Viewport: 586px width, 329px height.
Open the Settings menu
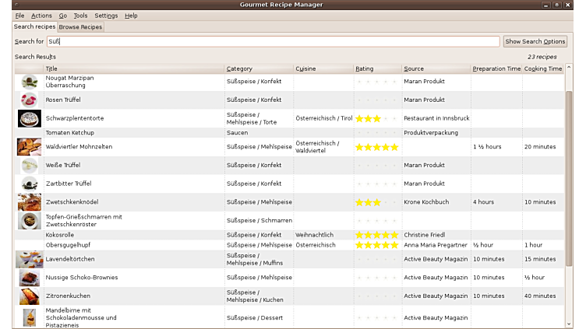tap(106, 16)
